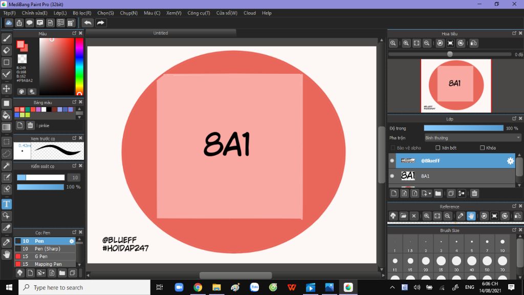The image size is (524, 295).
Task: Click the Navigator preview thumbnail
Action: click(x=456, y=86)
